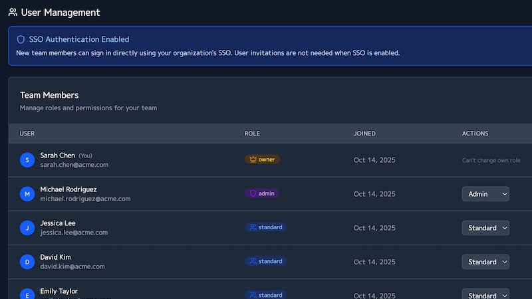Click the User Management people icon
The height and width of the screenshot is (299, 532).
(13, 13)
